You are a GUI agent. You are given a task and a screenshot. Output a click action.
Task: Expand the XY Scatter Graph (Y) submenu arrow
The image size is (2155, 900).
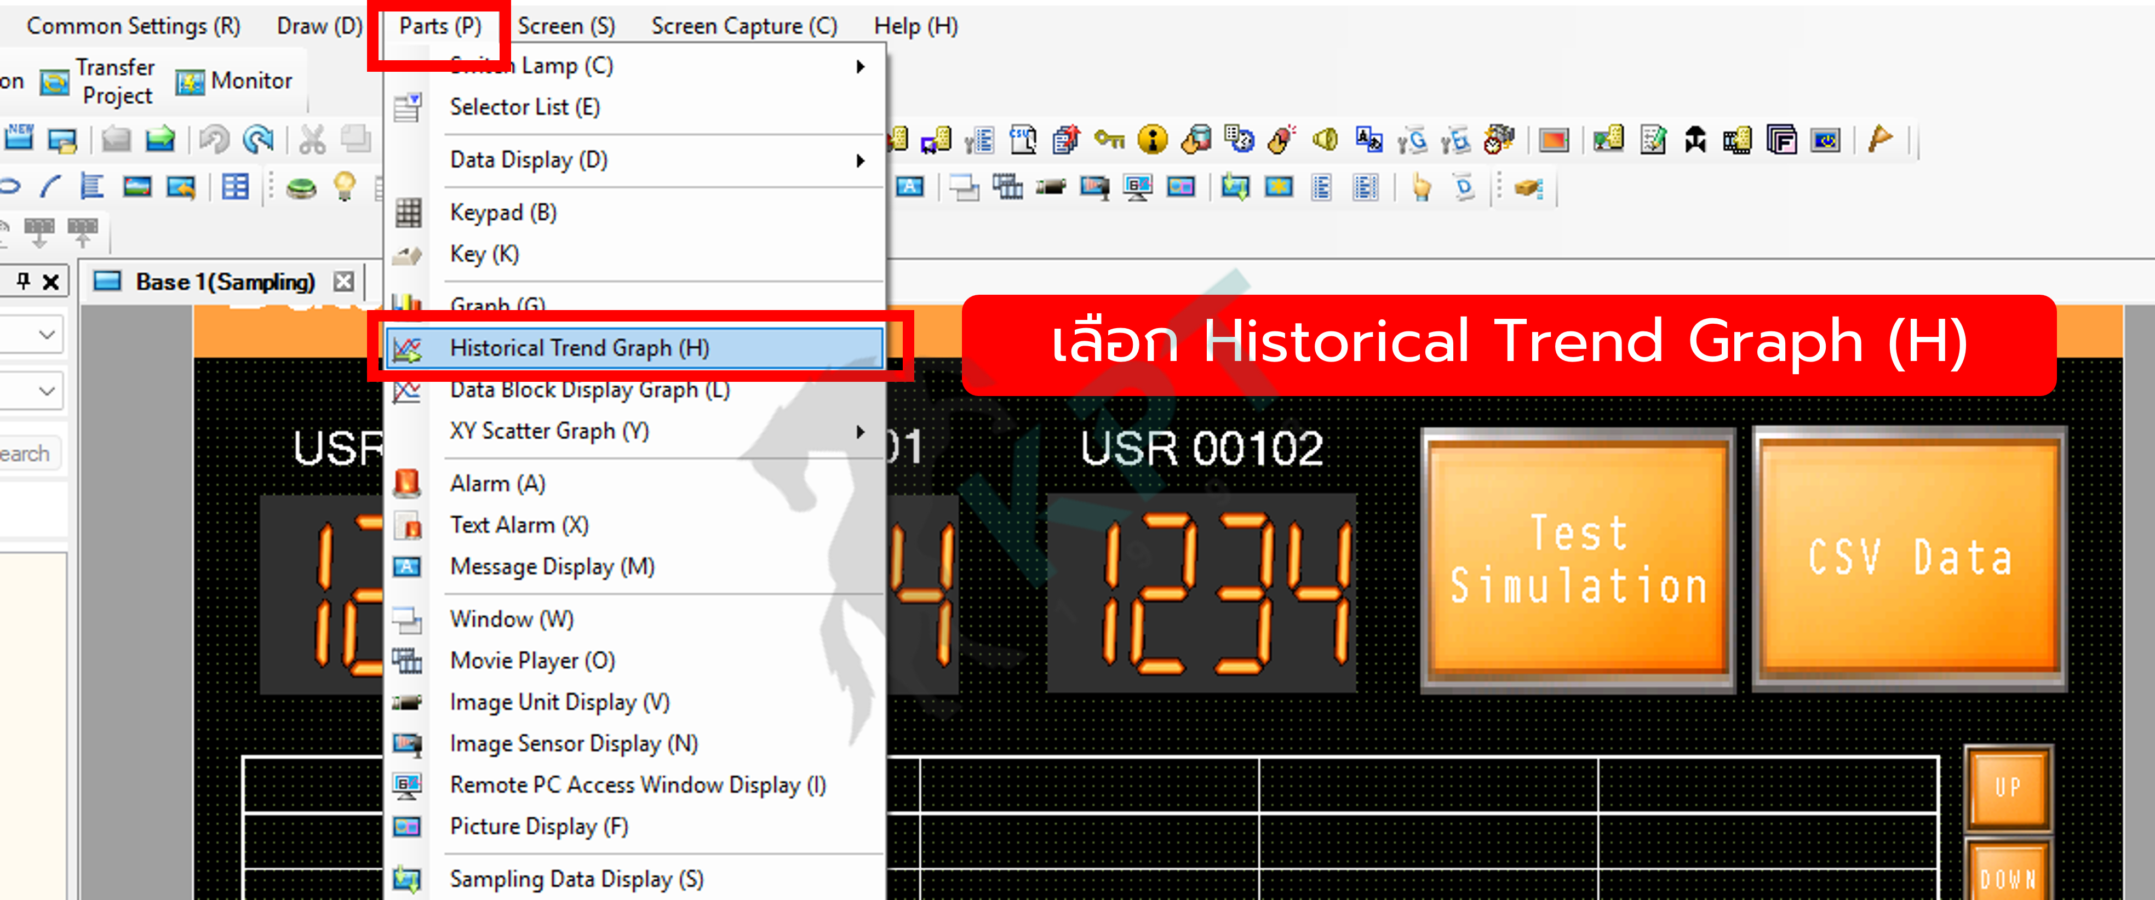pyautogui.click(x=860, y=432)
